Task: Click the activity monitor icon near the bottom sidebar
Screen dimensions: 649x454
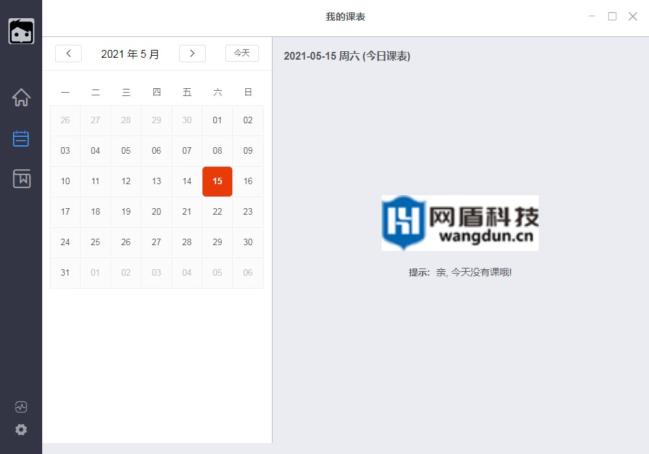Action: tap(21, 407)
